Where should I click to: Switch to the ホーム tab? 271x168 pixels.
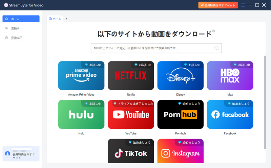pyautogui.click(x=55, y=19)
